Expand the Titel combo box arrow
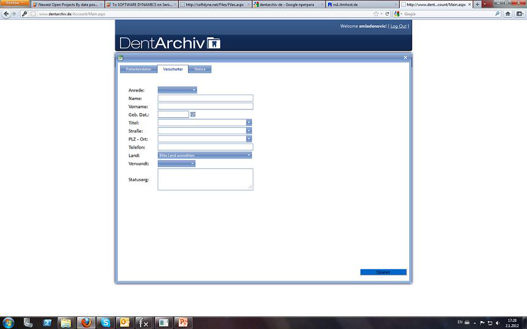Image resolution: width=527 pixels, height=329 pixels. 249,122
